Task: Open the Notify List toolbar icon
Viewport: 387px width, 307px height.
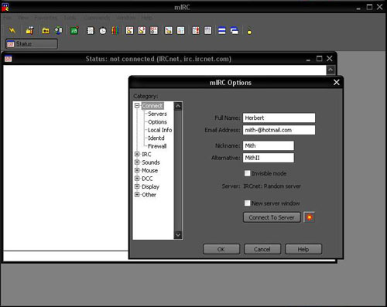Action: [x=196, y=31]
